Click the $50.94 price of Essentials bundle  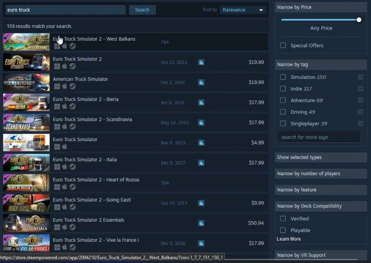[256, 223]
